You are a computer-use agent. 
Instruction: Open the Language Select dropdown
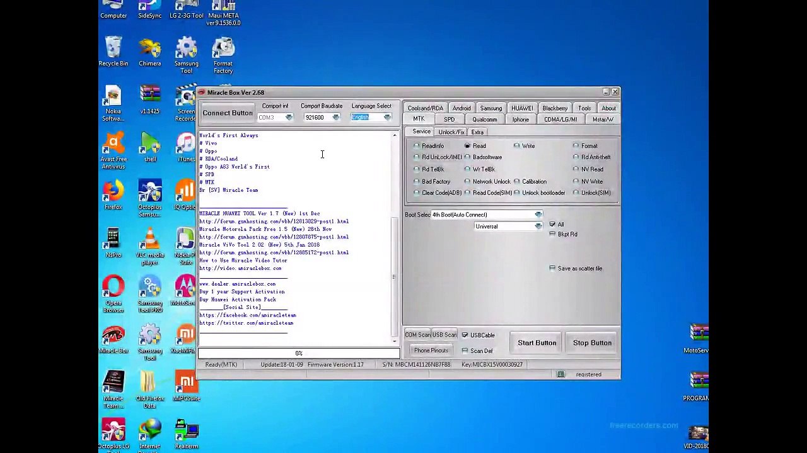387,118
